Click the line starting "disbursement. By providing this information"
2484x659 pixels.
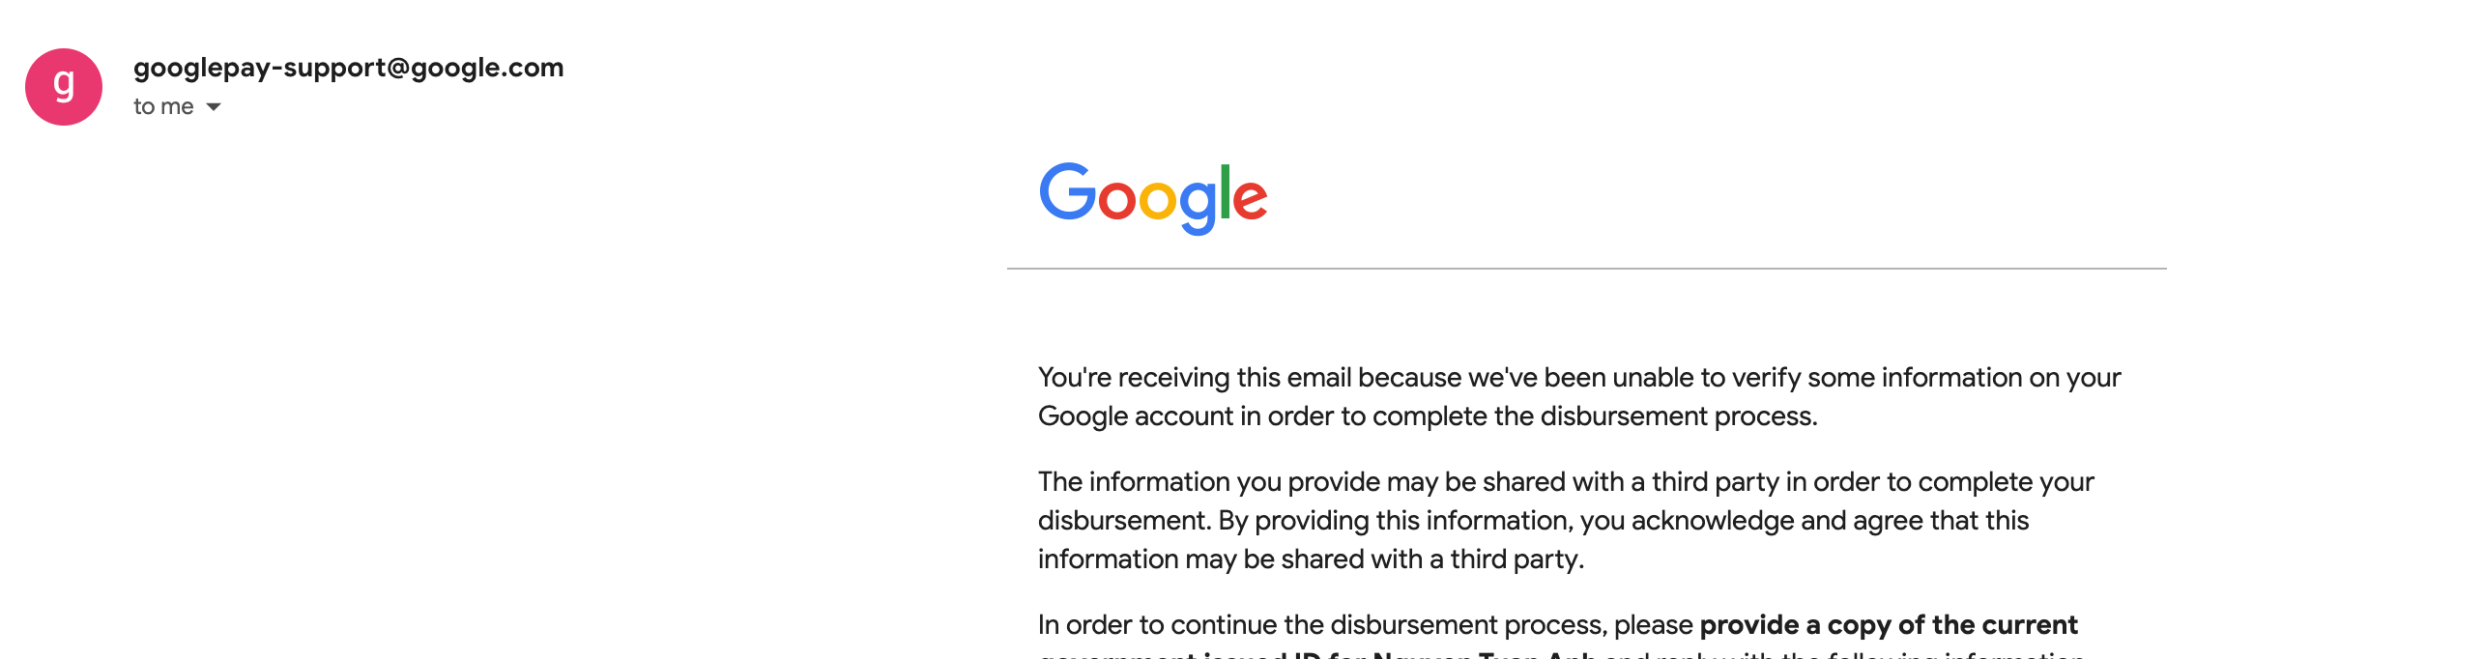(1533, 521)
